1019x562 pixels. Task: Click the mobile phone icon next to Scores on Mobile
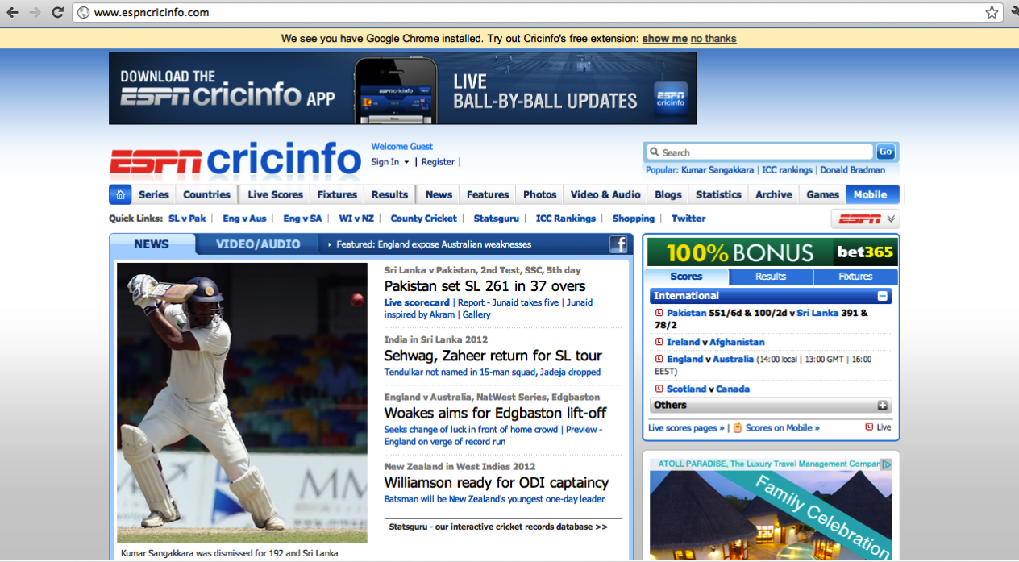coord(737,427)
